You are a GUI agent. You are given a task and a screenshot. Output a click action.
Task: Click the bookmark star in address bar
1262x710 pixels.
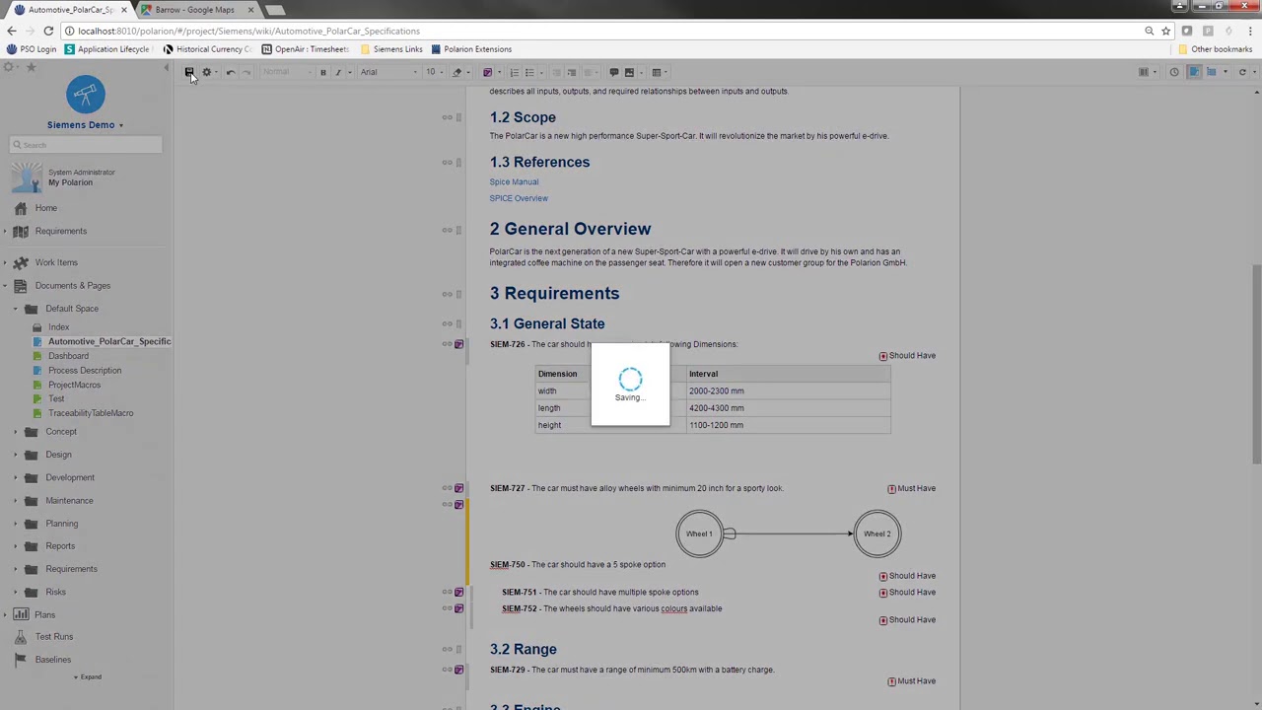click(1165, 31)
